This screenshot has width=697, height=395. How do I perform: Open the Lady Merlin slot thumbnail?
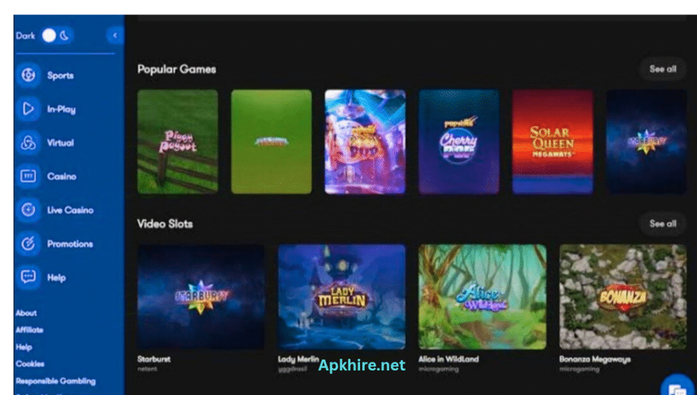pyautogui.click(x=342, y=297)
